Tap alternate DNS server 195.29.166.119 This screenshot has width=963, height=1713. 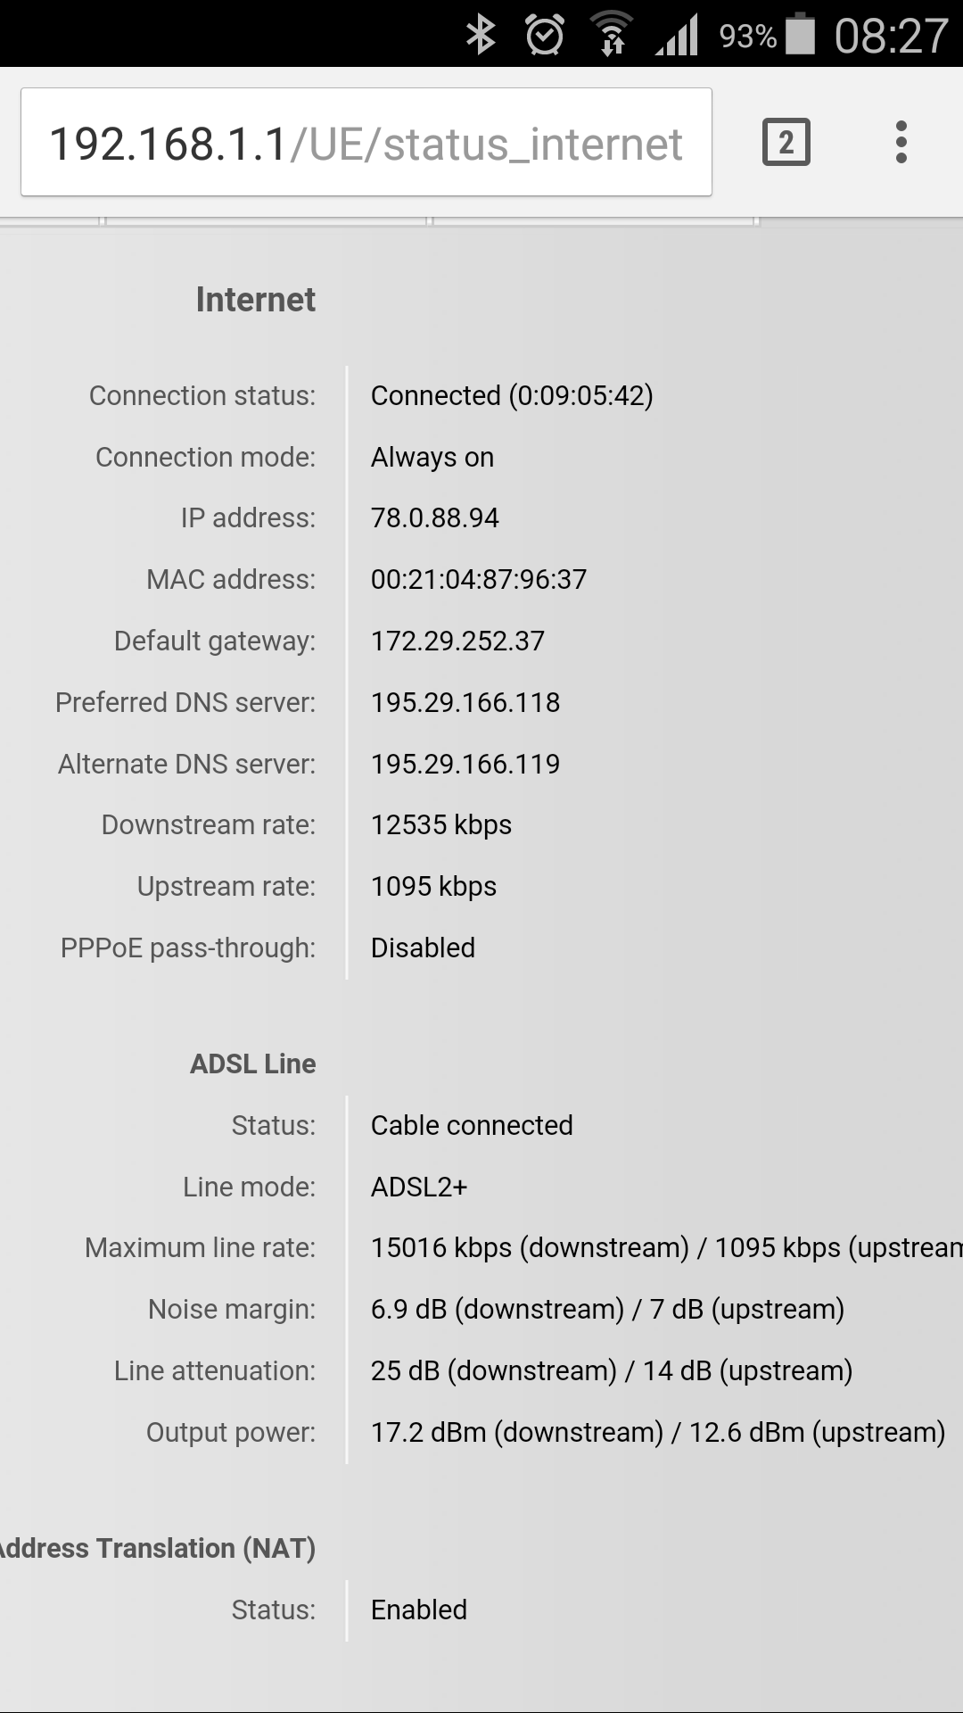465,765
